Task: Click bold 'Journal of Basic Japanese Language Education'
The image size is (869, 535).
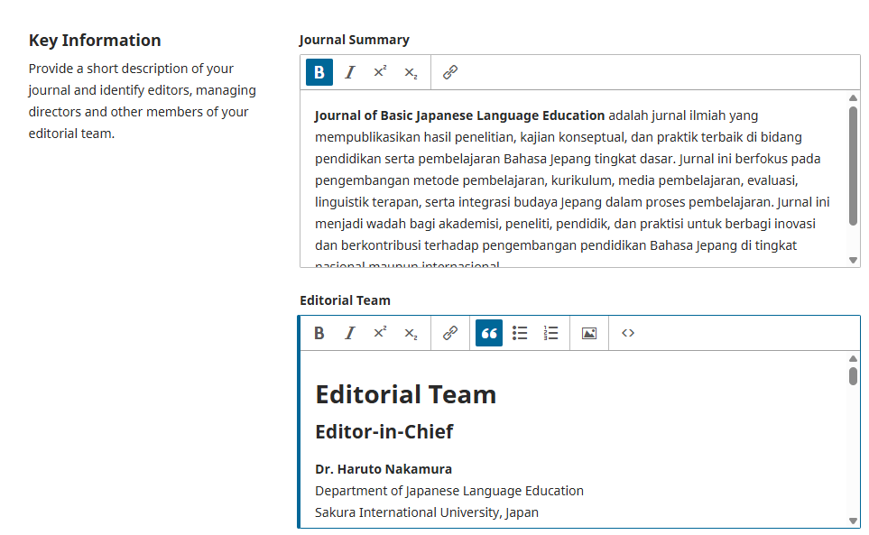Action: [x=460, y=115]
